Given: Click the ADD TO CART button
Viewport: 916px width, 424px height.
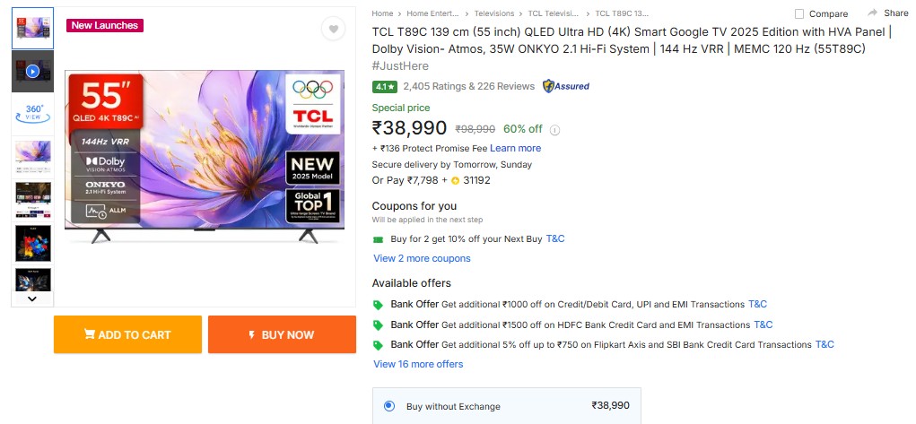Looking at the screenshot, I should [x=127, y=334].
